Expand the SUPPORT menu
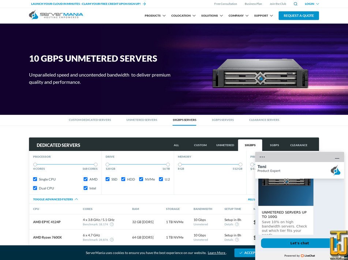 [261, 16]
